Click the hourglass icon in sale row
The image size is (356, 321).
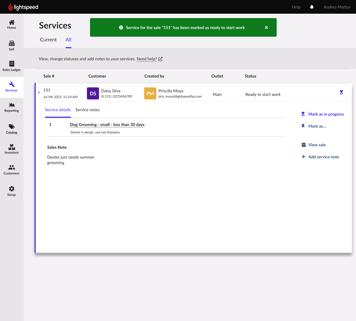341,92
